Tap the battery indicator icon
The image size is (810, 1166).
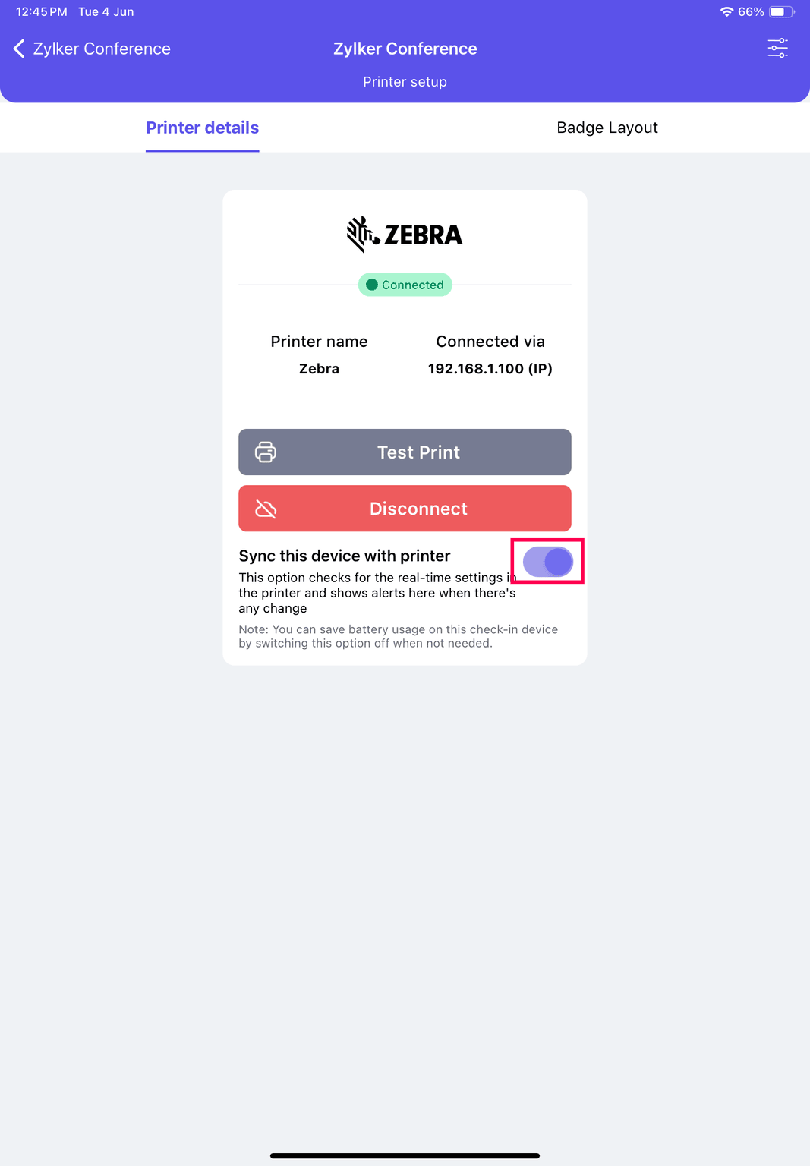pos(781,12)
